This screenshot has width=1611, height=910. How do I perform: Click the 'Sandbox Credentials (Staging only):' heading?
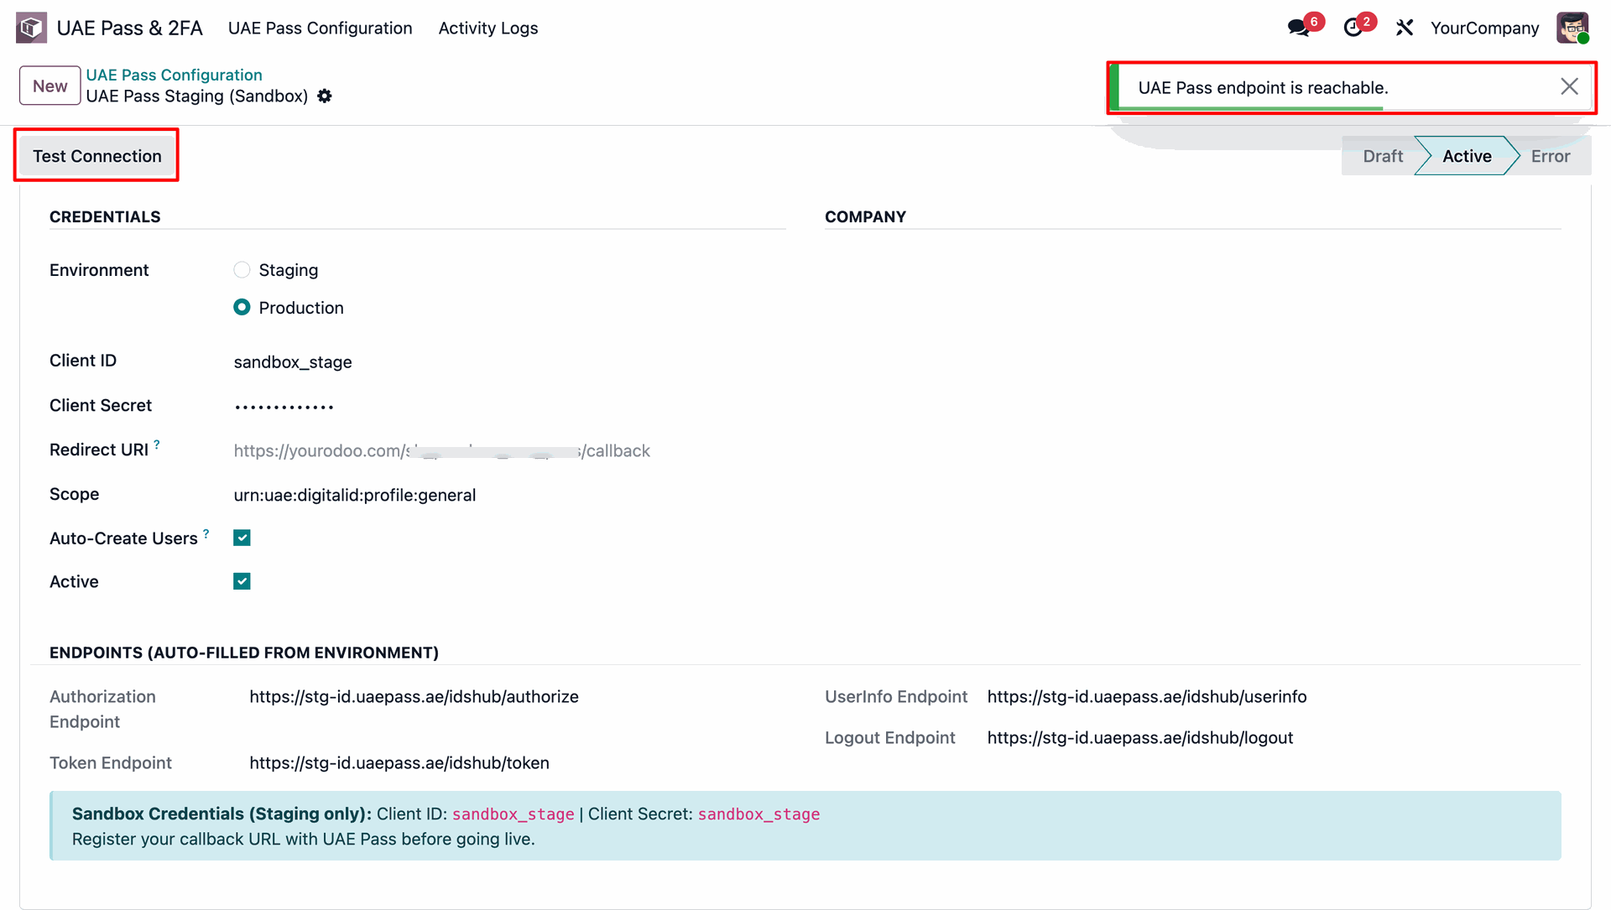coord(222,814)
